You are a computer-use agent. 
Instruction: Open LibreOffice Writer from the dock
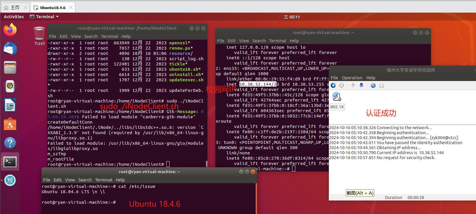pos(10,105)
